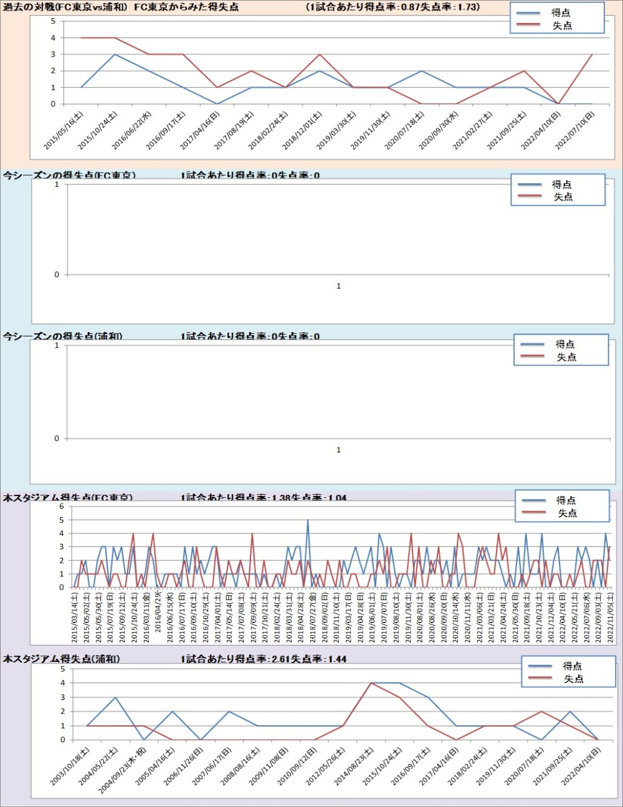Click the blue peak reaching 5 in stadium chart
Screen dimensions: 623x807
click(308, 521)
